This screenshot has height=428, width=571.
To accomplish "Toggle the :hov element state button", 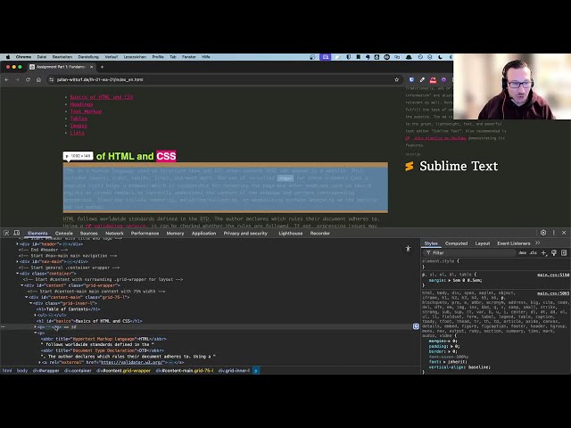I will [x=523, y=252].
